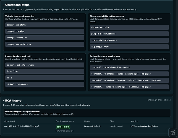Click the 'Confidence / agent' column header
The height and width of the screenshot is (138, 178).
point(65,121)
